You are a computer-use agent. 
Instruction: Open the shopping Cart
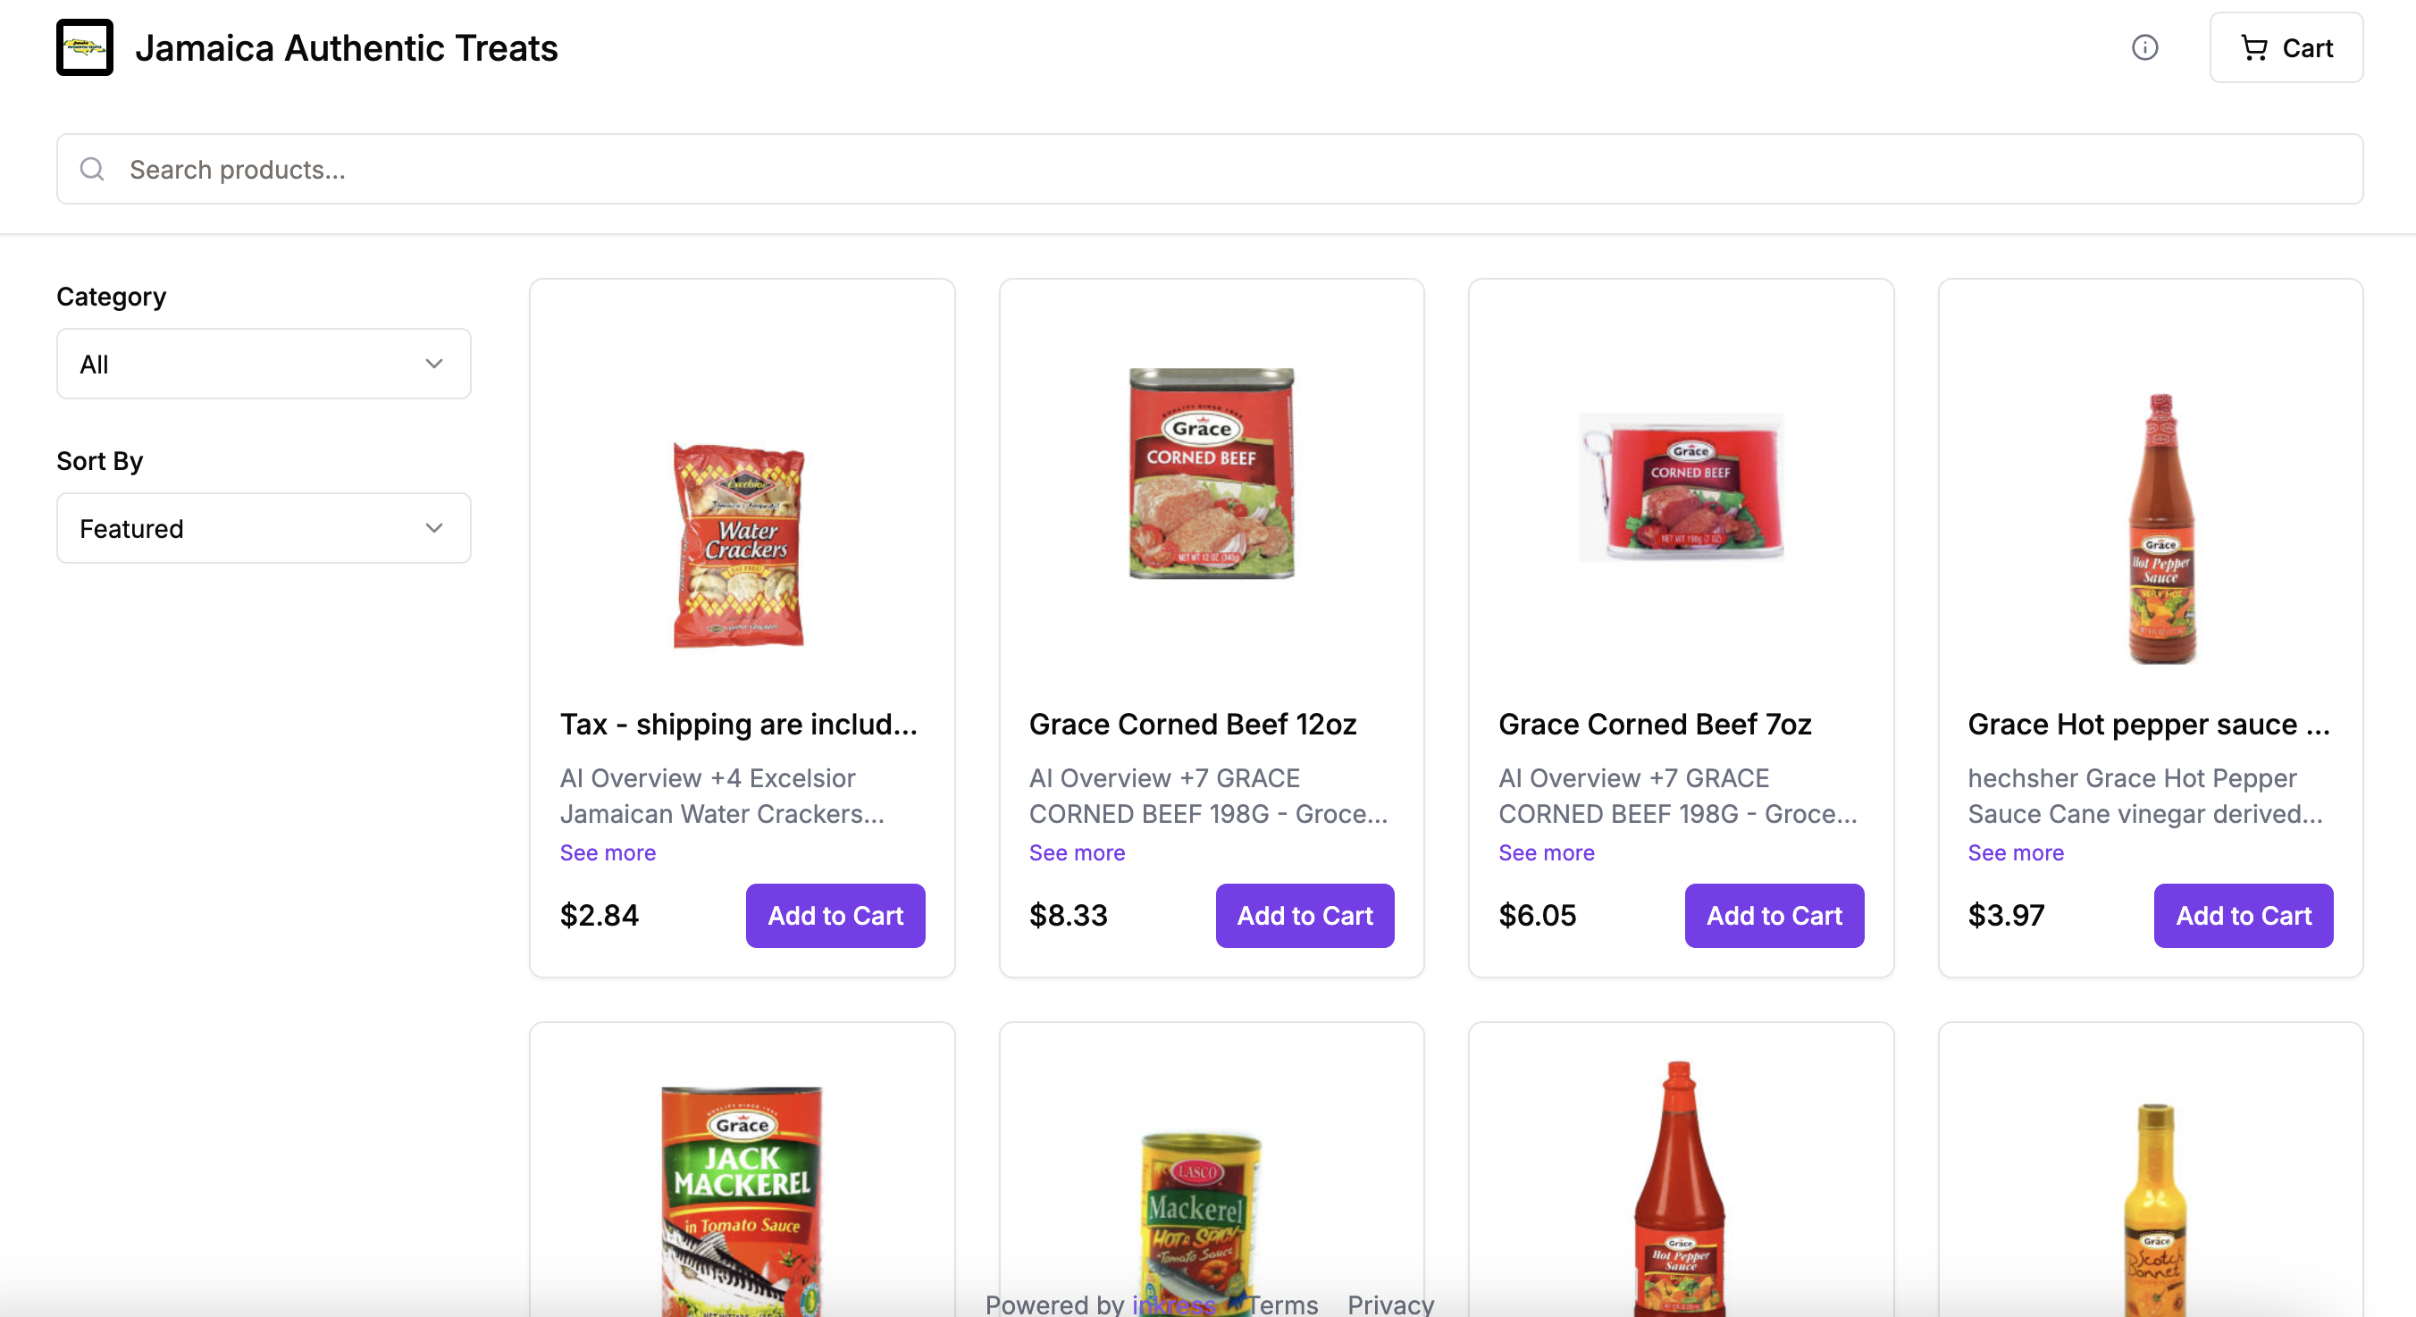[2286, 46]
